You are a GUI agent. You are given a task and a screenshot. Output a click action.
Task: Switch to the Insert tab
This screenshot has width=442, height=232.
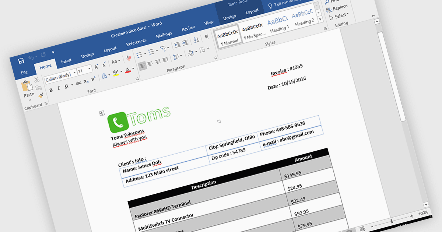point(66,61)
